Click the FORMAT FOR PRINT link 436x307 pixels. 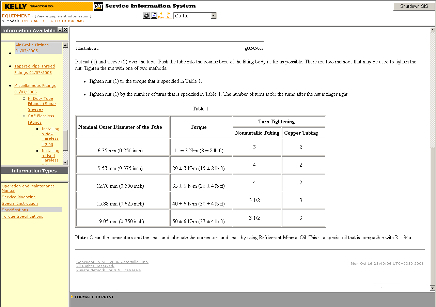pos(94,297)
